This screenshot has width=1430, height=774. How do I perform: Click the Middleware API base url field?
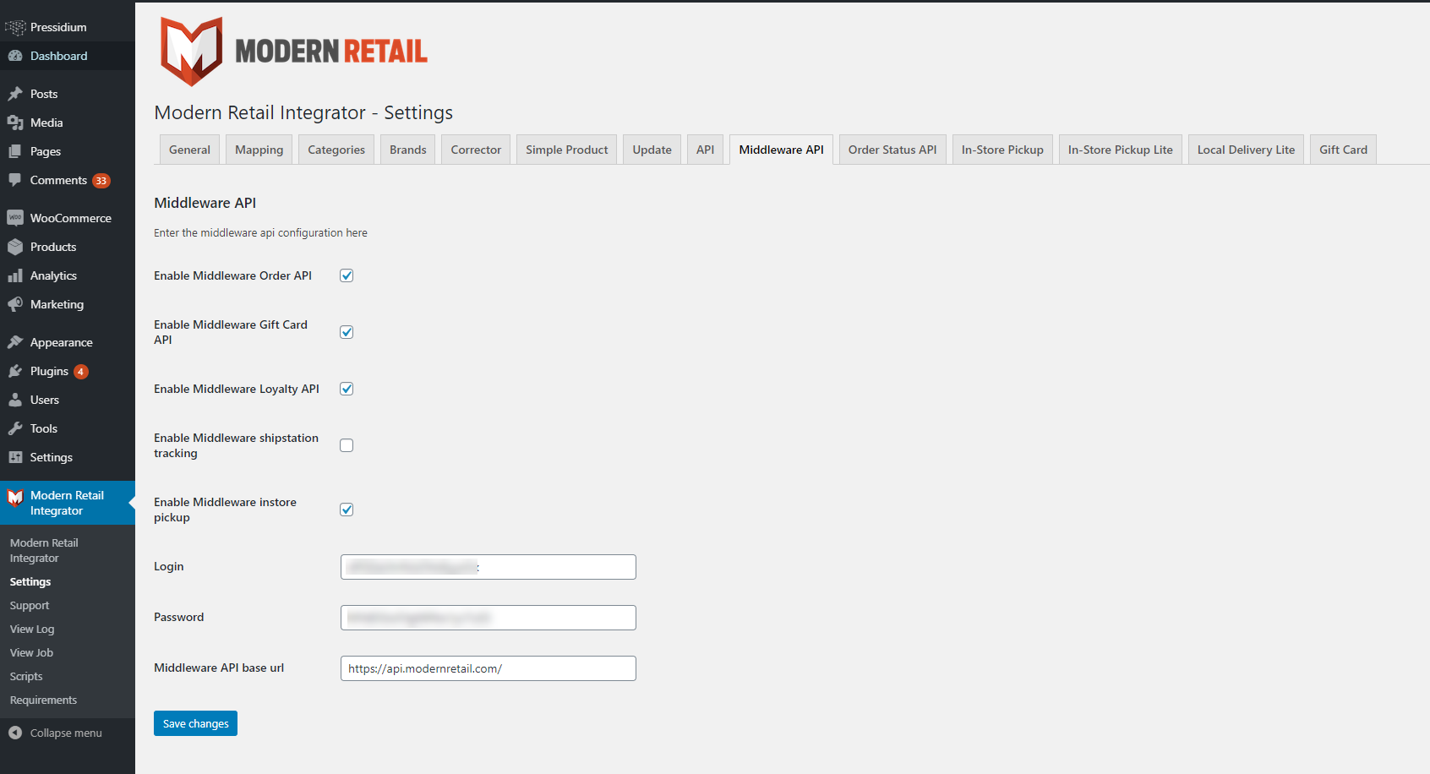tap(488, 668)
